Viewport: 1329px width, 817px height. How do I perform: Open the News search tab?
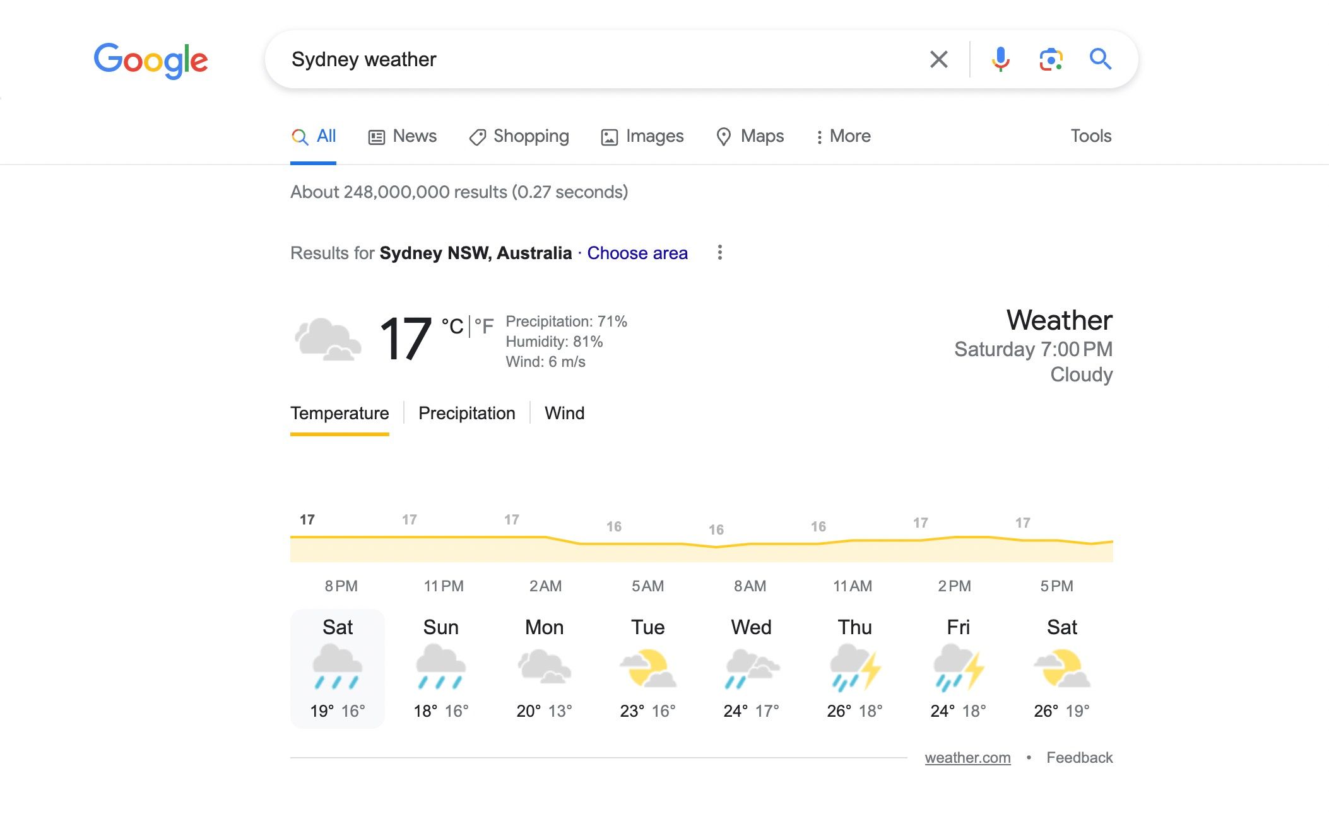pos(402,136)
